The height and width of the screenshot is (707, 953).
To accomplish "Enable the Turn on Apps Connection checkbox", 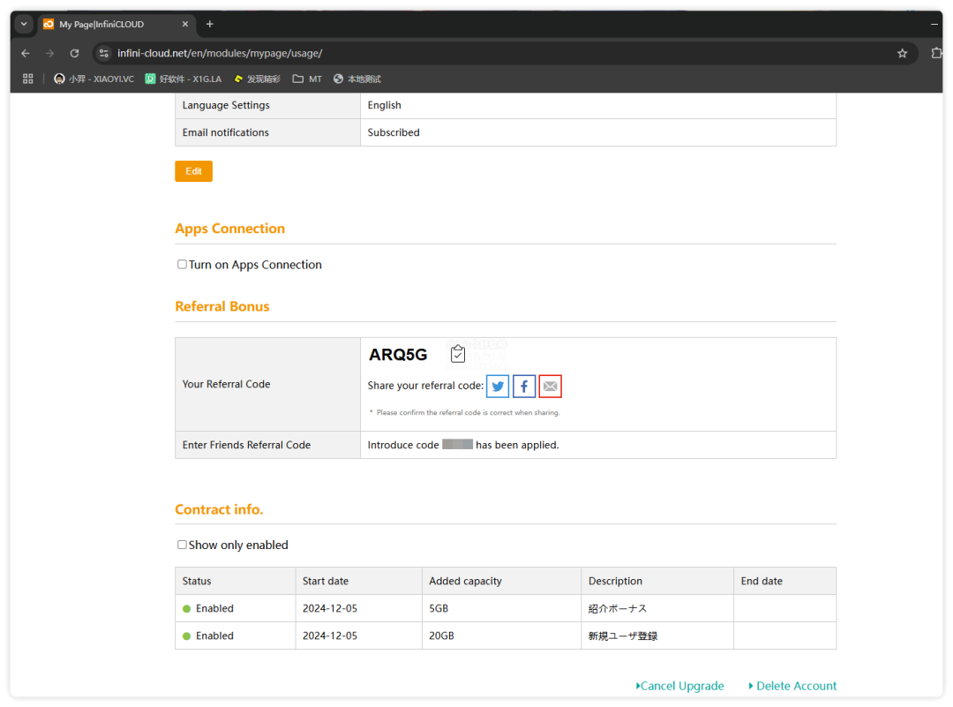I will click(x=182, y=265).
